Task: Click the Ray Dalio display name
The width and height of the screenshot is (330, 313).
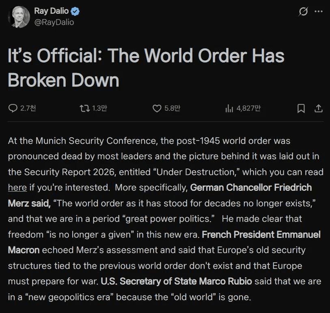Action: click(51, 11)
